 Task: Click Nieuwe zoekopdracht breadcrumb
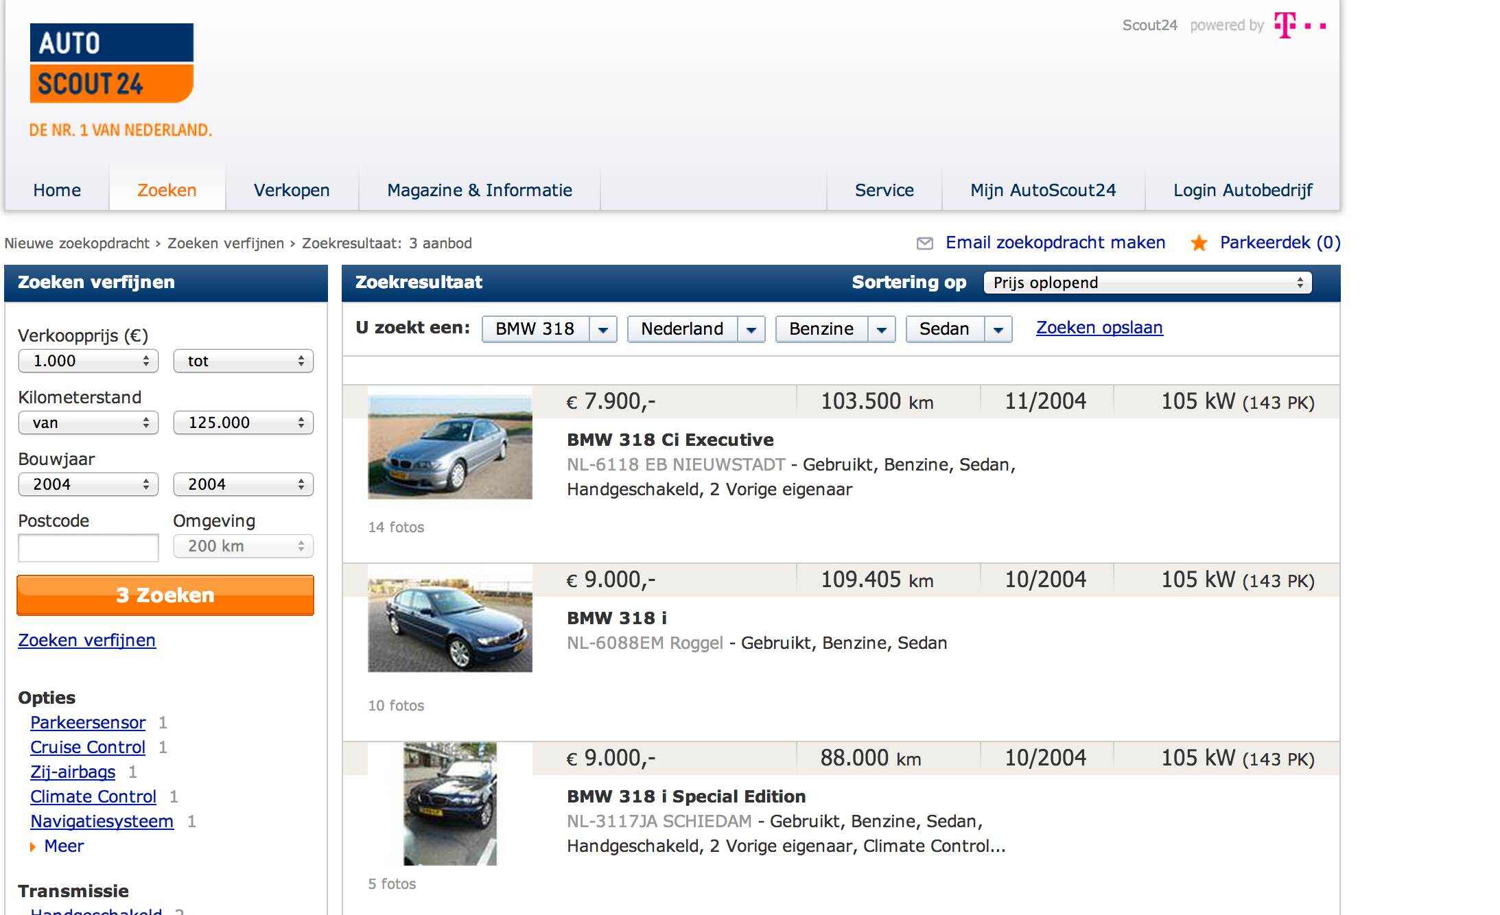pos(77,243)
